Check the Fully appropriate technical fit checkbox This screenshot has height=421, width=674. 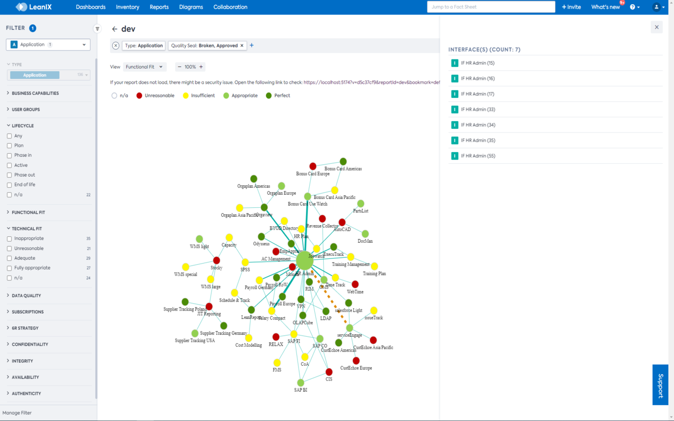click(x=9, y=268)
